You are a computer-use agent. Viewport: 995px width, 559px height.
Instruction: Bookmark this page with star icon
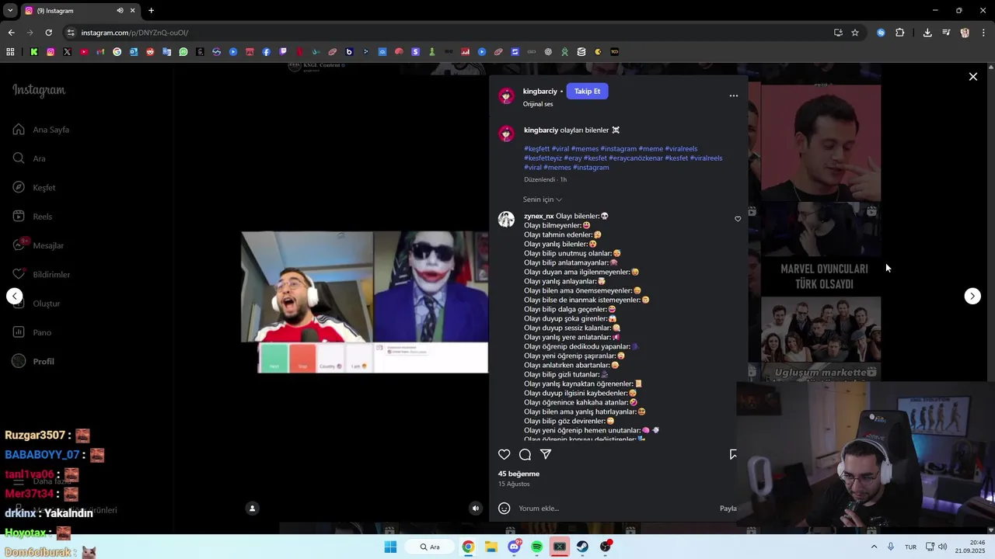855,33
